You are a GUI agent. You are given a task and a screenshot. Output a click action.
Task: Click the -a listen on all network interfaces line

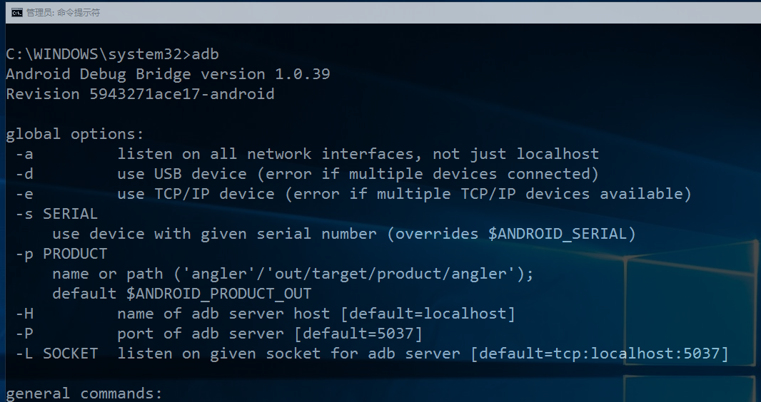pos(307,154)
